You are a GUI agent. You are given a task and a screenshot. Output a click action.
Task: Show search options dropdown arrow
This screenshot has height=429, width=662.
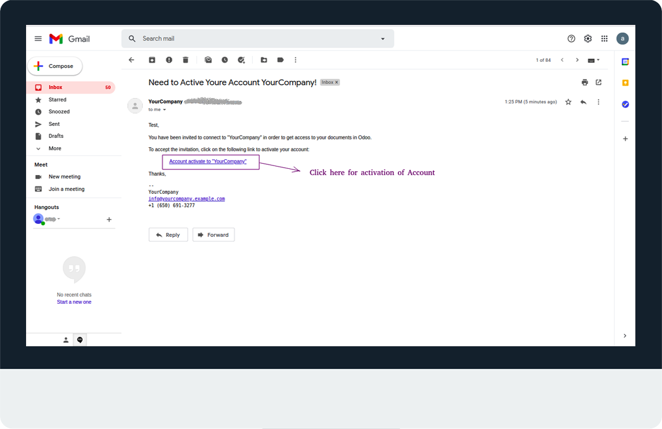(383, 39)
